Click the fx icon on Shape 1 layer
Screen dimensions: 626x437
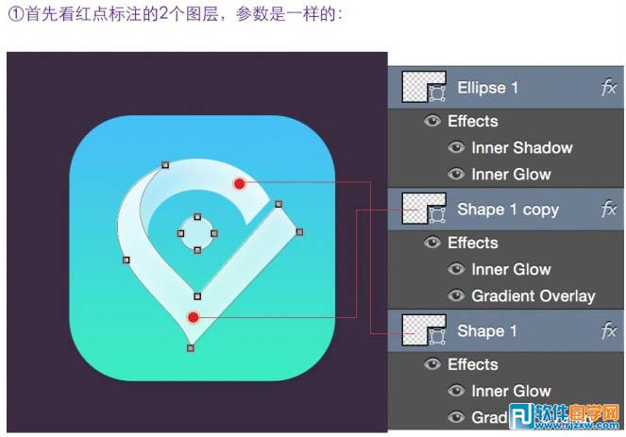608,330
